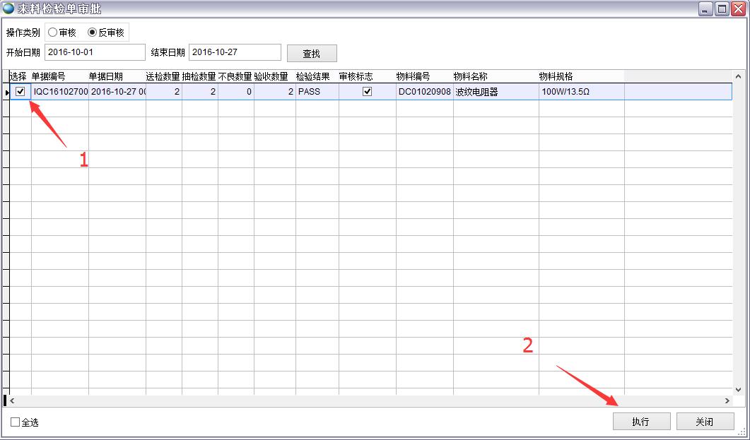The width and height of the screenshot is (750, 440).
Task: Select the 反审核 radio button
Action: [93, 32]
